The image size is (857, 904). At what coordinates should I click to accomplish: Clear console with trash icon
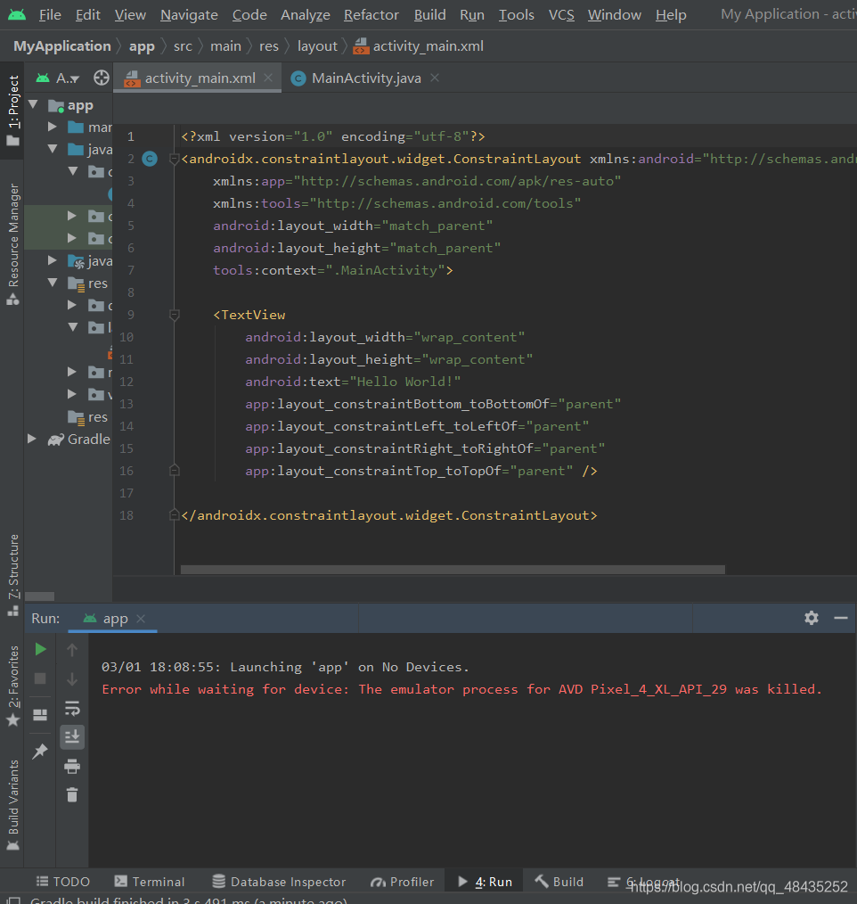click(x=72, y=795)
